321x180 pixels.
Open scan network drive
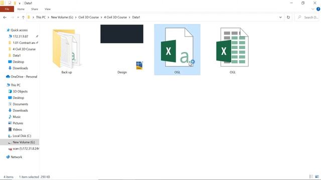(x=26, y=148)
